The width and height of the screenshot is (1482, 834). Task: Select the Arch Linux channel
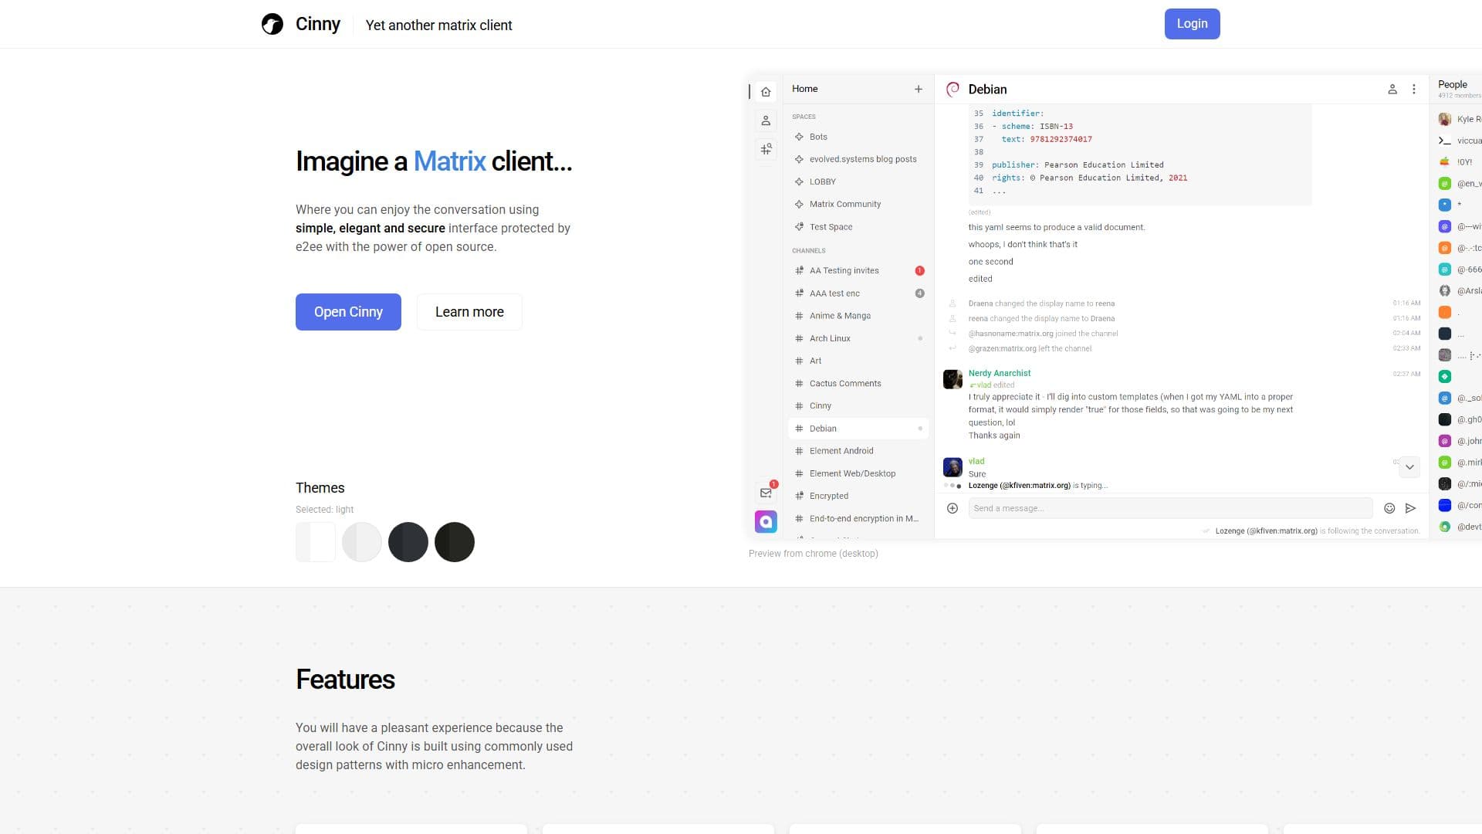point(858,338)
